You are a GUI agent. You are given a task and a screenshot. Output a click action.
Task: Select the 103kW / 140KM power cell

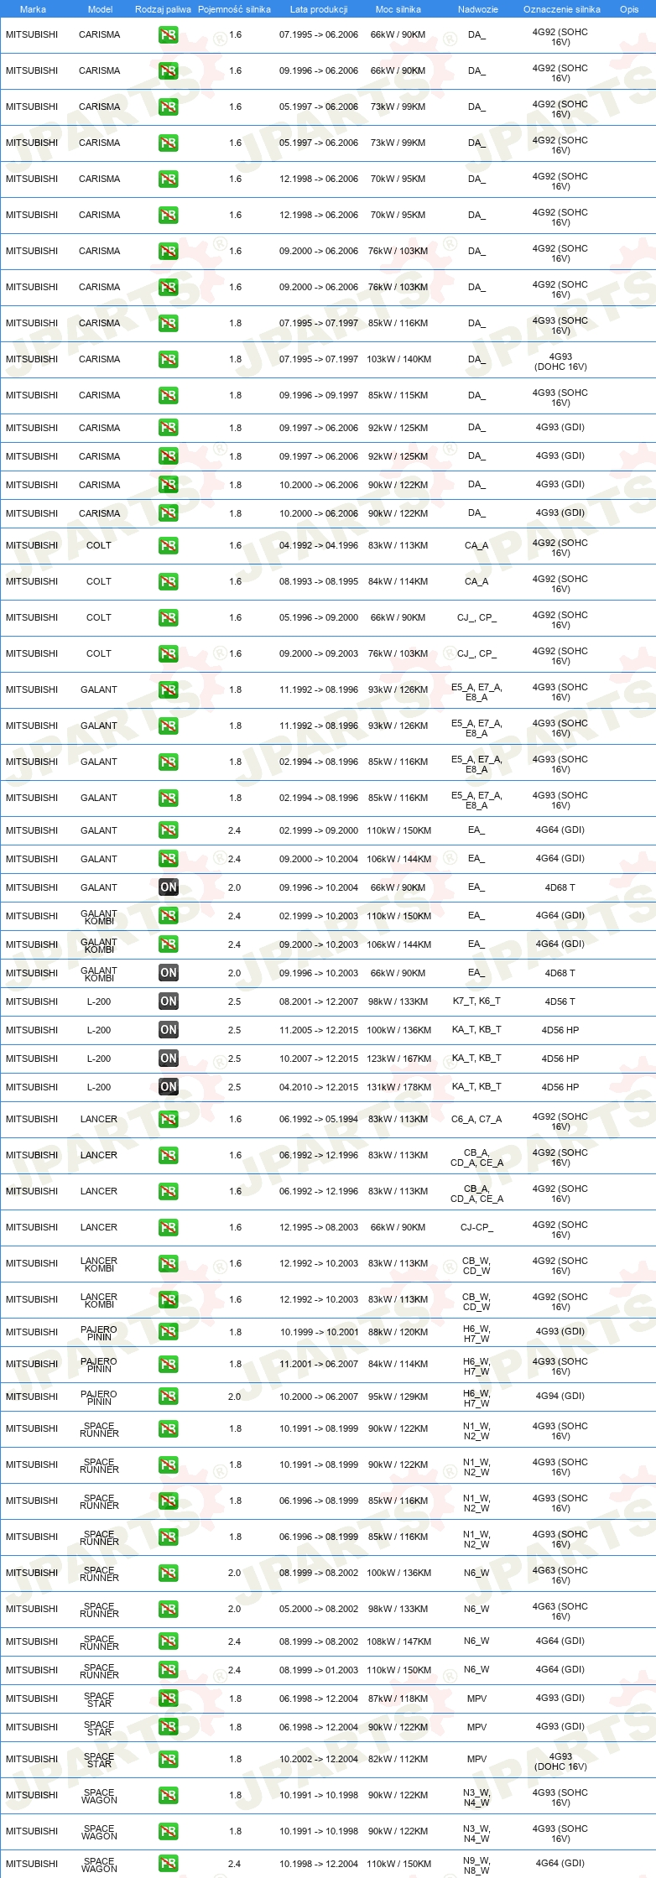(398, 359)
